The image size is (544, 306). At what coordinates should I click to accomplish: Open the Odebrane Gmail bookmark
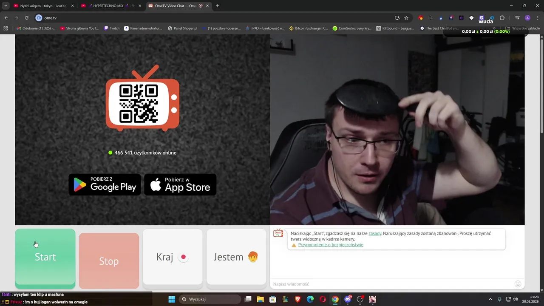(x=36, y=28)
